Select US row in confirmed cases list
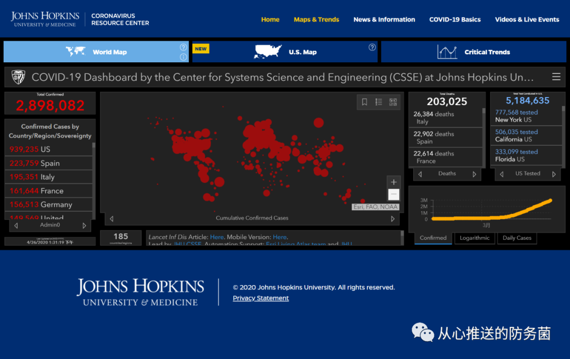The width and height of the screenshot is (570, 359). 49,149
